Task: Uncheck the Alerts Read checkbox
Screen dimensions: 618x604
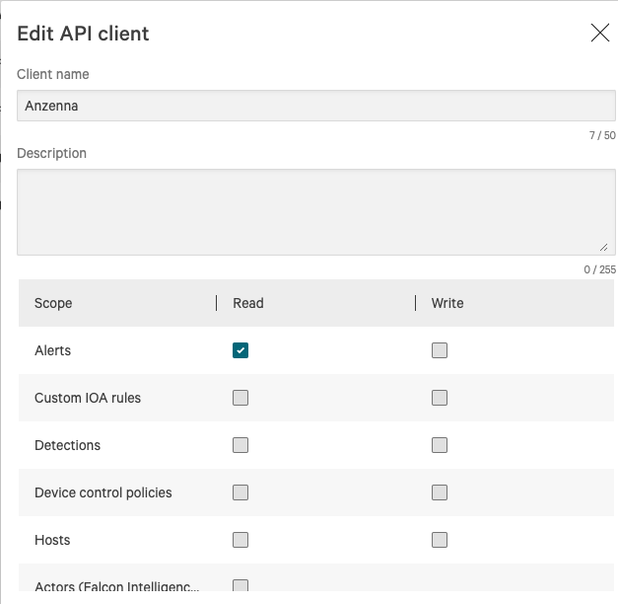Action: point(240,350)
